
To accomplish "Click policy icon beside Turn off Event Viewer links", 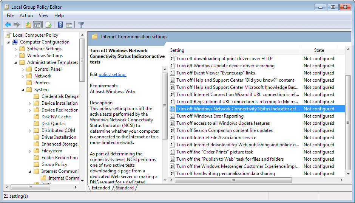I will tap(173, 73).
